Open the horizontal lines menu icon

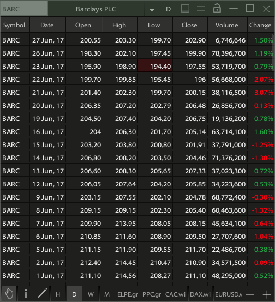point(201,9)
